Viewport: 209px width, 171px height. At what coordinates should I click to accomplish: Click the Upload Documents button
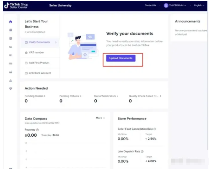pyautogui.click(x=121, y=58)
